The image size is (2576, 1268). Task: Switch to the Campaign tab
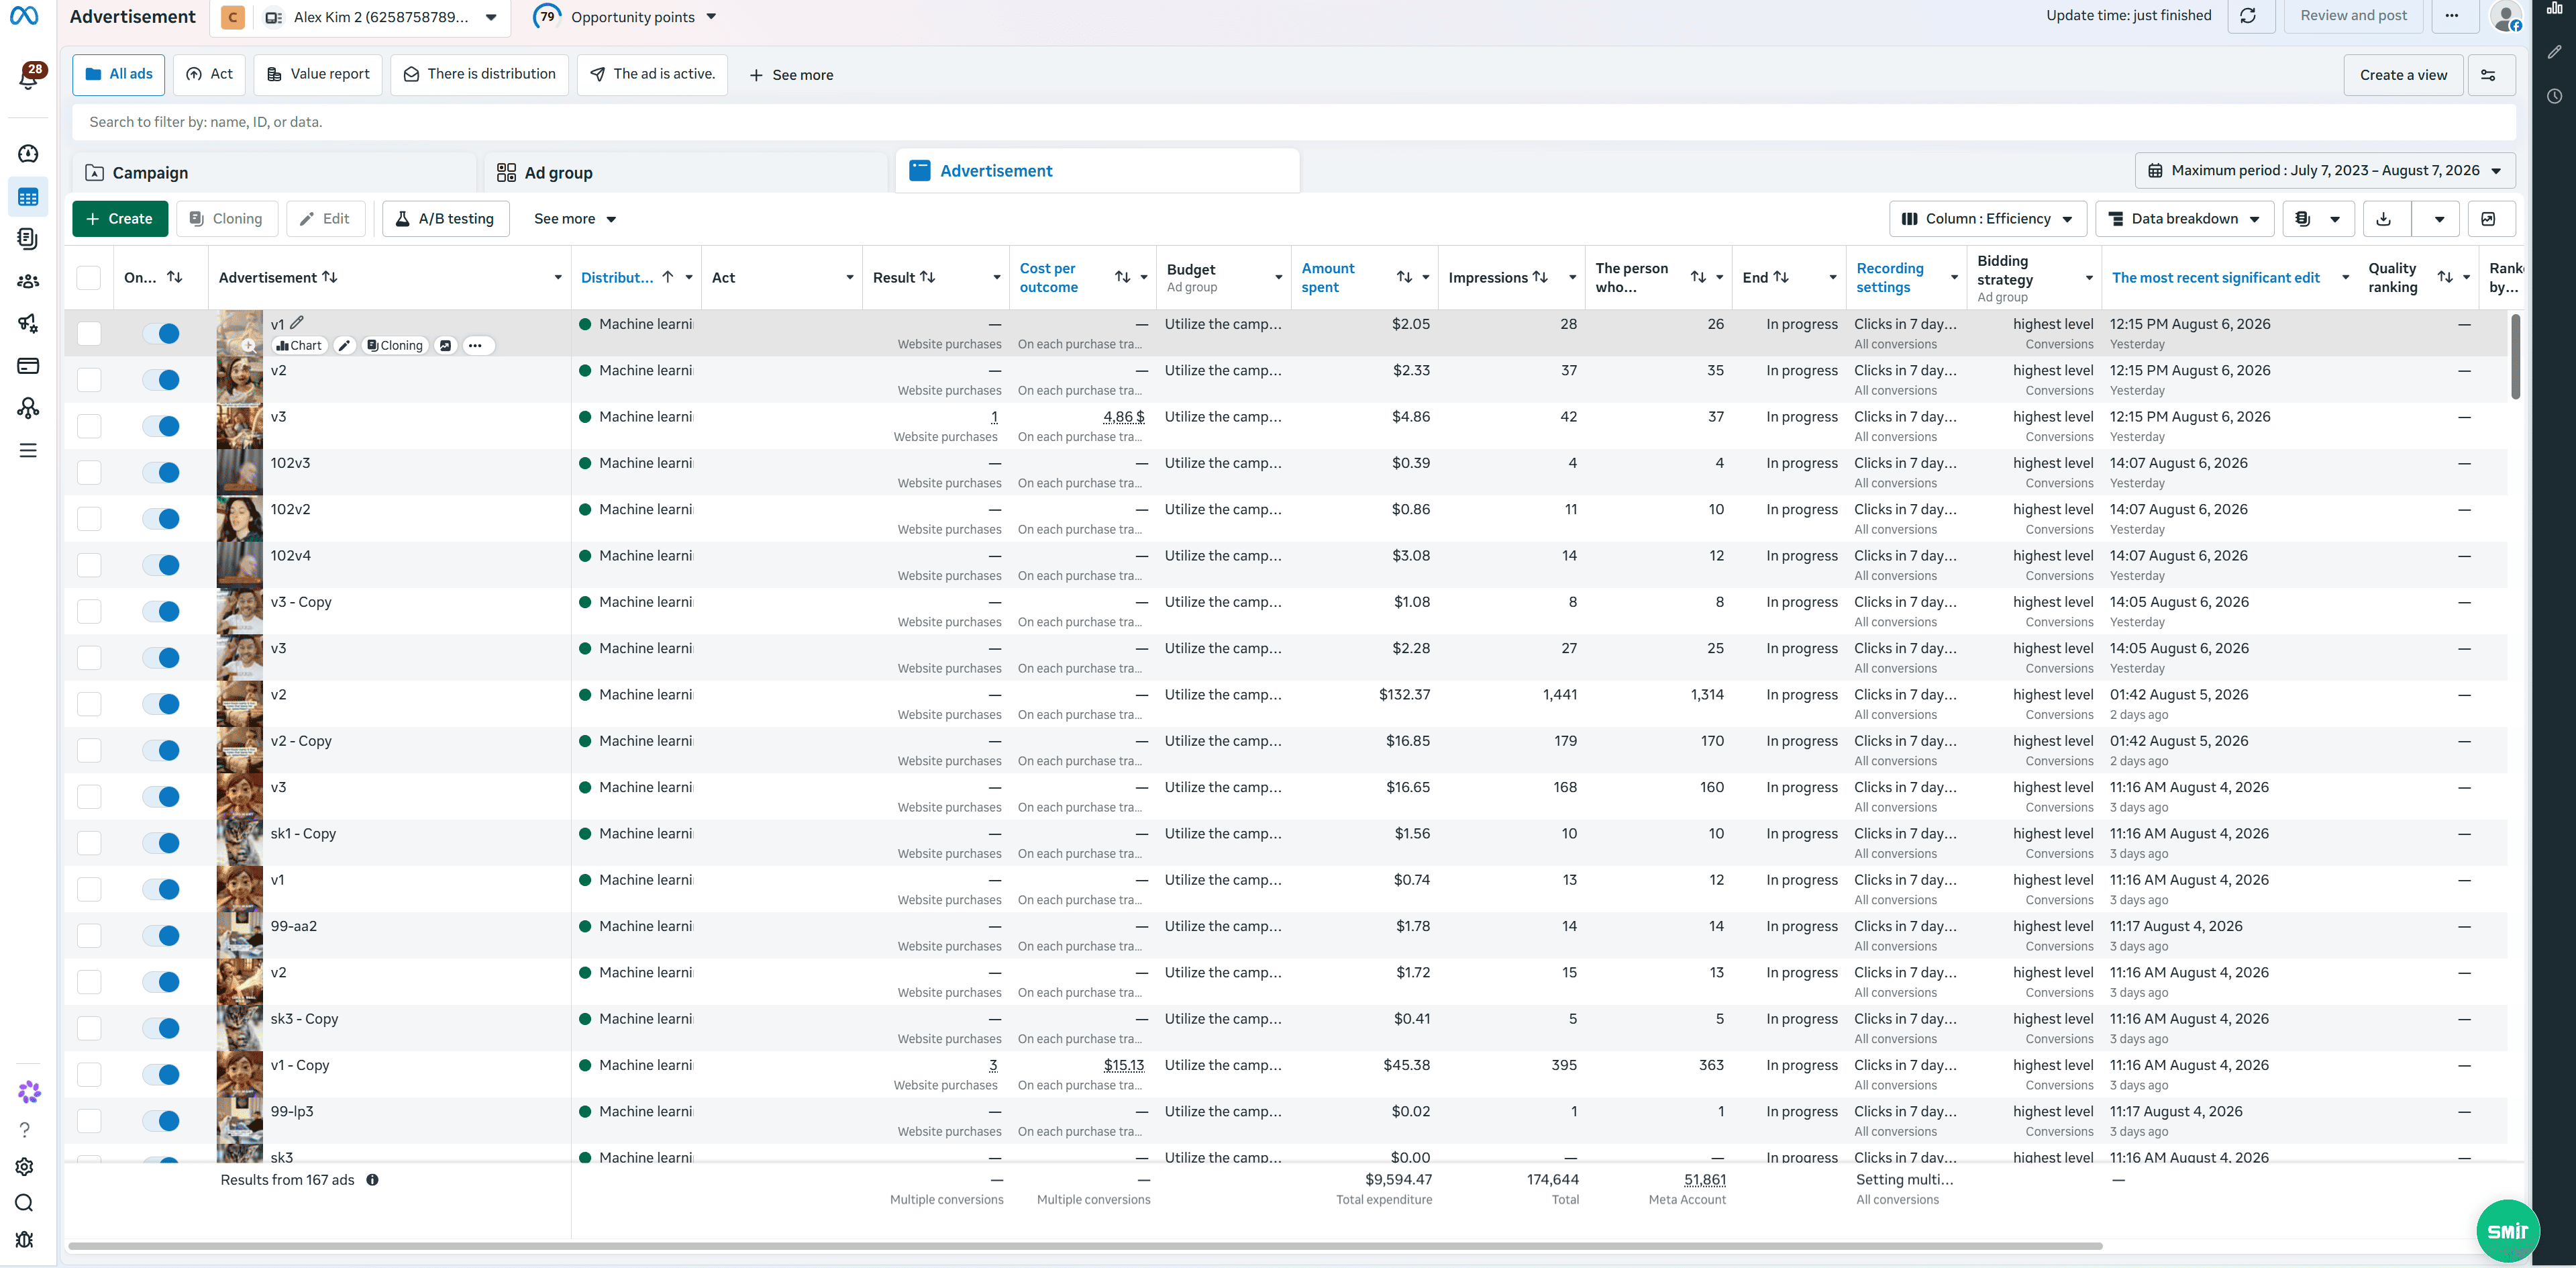point(274,173)
